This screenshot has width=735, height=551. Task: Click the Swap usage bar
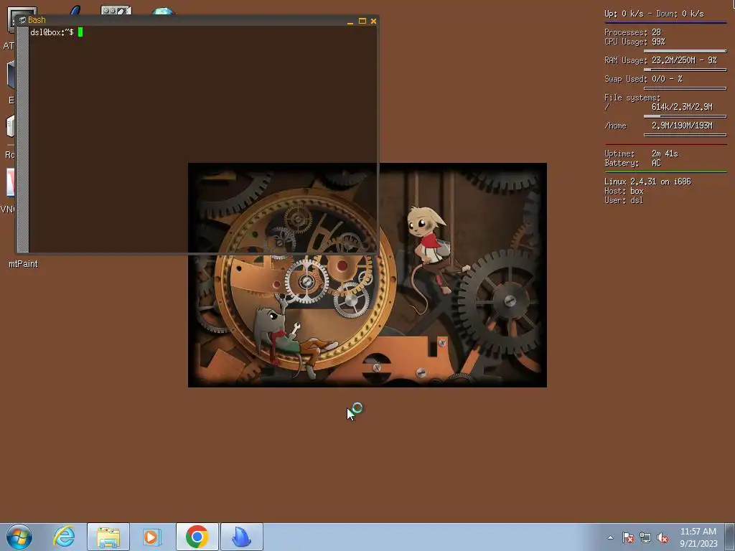pos(685,88)
